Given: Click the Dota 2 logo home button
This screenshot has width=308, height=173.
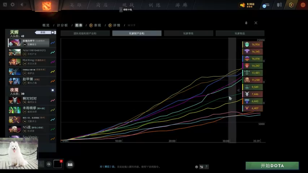Looking at the screenshot, I should click(x=46, y=5).
